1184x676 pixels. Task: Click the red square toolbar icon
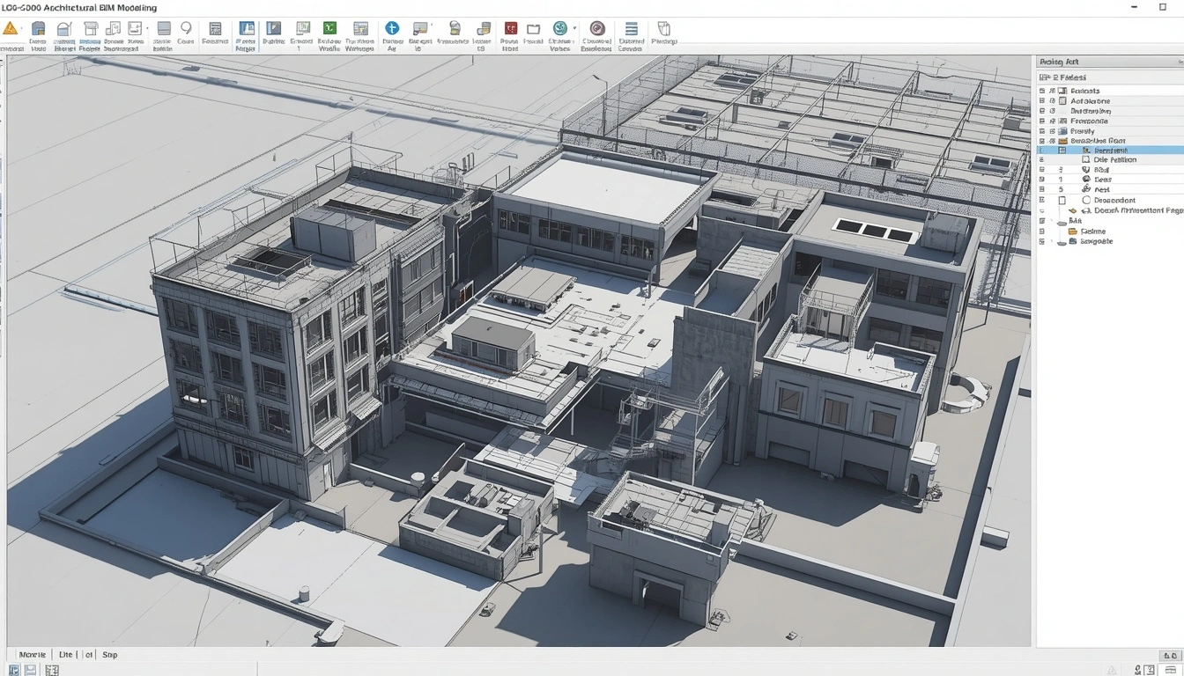point(510,28)
